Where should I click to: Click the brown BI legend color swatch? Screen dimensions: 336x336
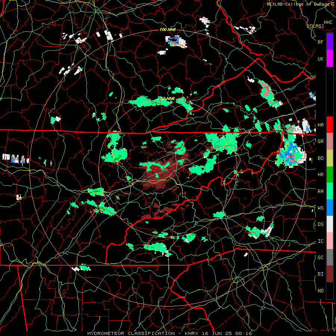330,274
